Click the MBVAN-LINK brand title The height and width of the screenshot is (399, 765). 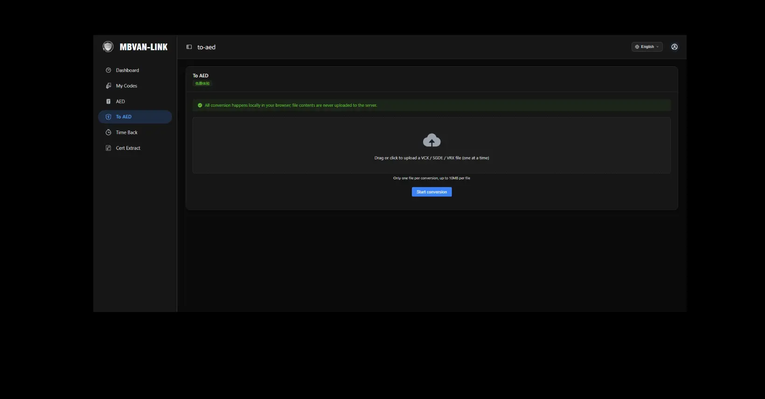144,47
